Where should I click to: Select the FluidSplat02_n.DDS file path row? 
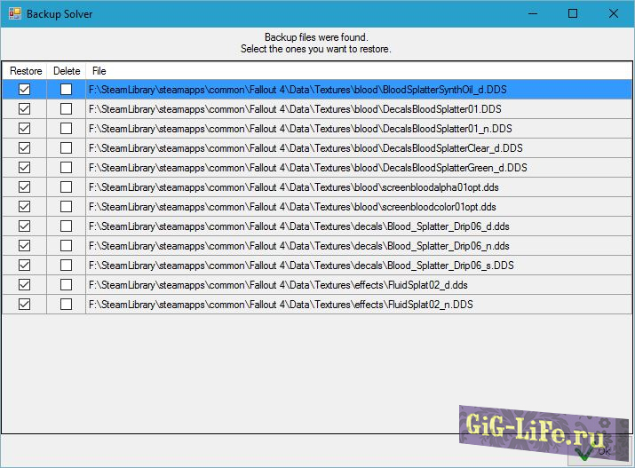pyautogui.click(x=281, y=304)
